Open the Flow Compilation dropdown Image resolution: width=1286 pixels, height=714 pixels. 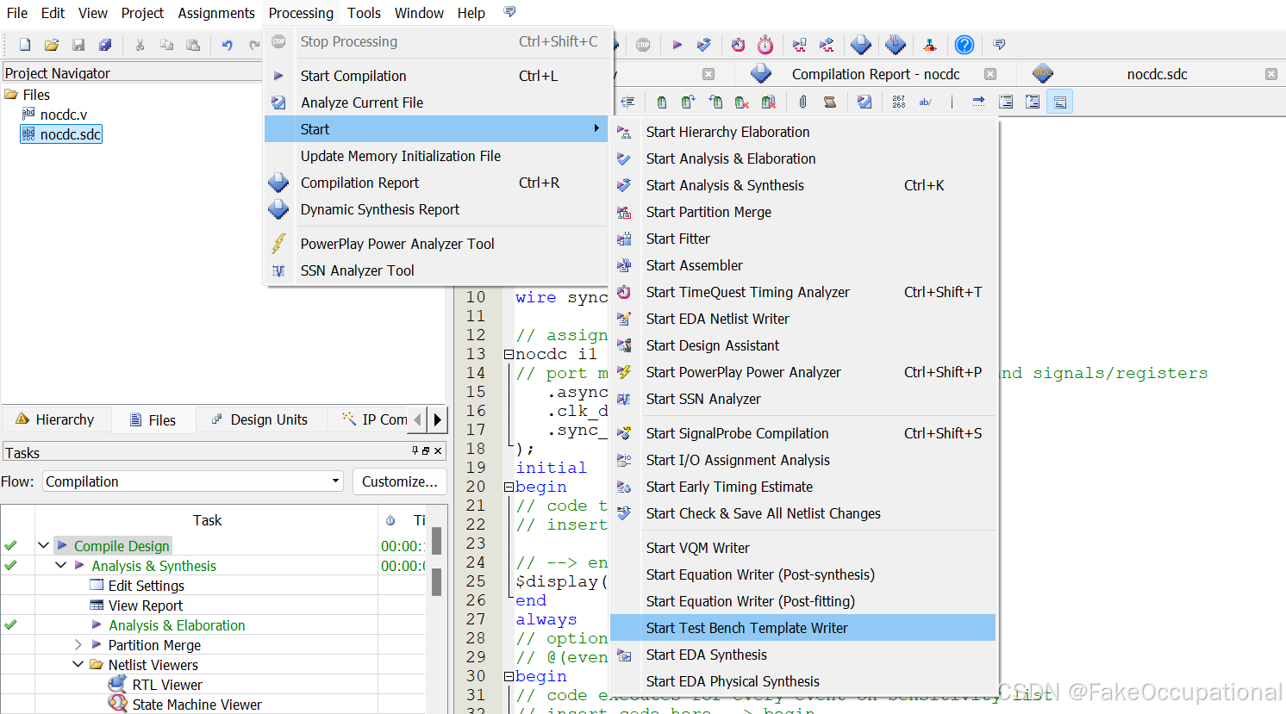point(193,481)
